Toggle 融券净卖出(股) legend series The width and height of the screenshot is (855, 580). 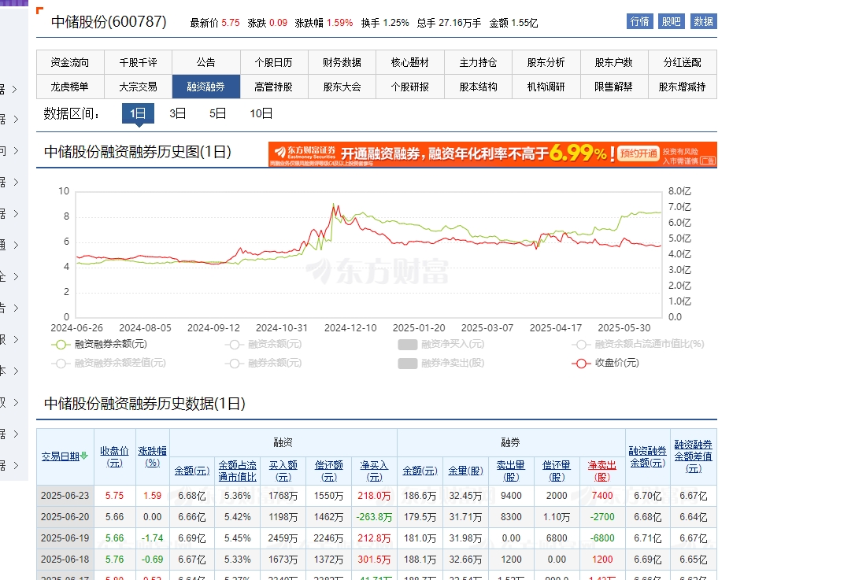(441, 363)
